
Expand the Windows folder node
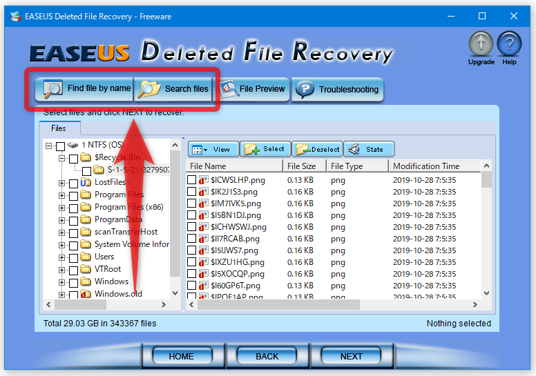(x=61, y=282)
